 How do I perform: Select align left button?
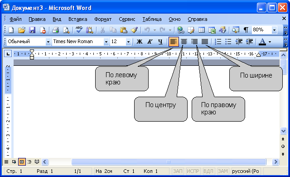(174, 41)
